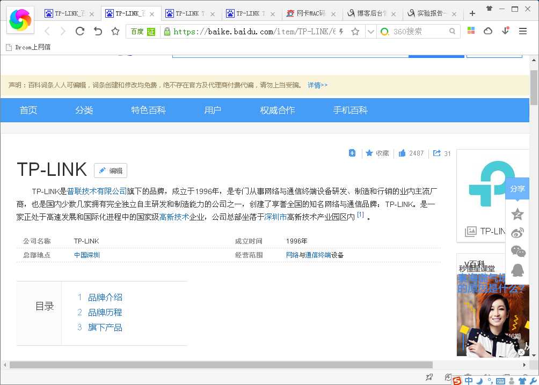Screen dimensions: 539x385
Task: Share to Weibo icon
Action: (518, 233)
